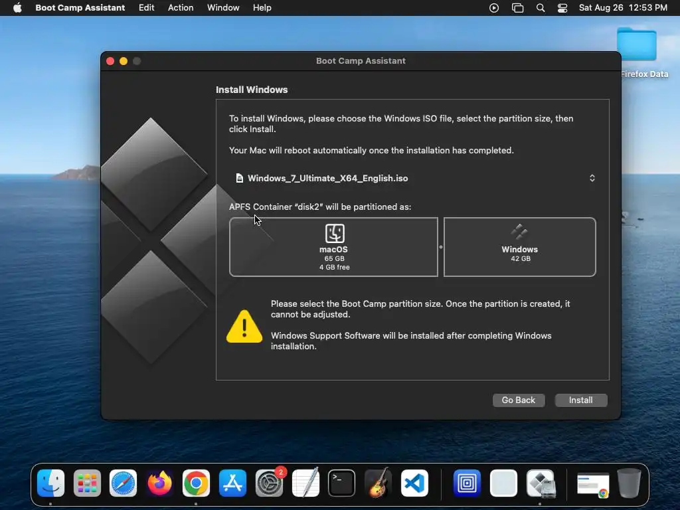The image size is (680, 510).
Task: Open the Apple menu
Action: coord(17,8)
